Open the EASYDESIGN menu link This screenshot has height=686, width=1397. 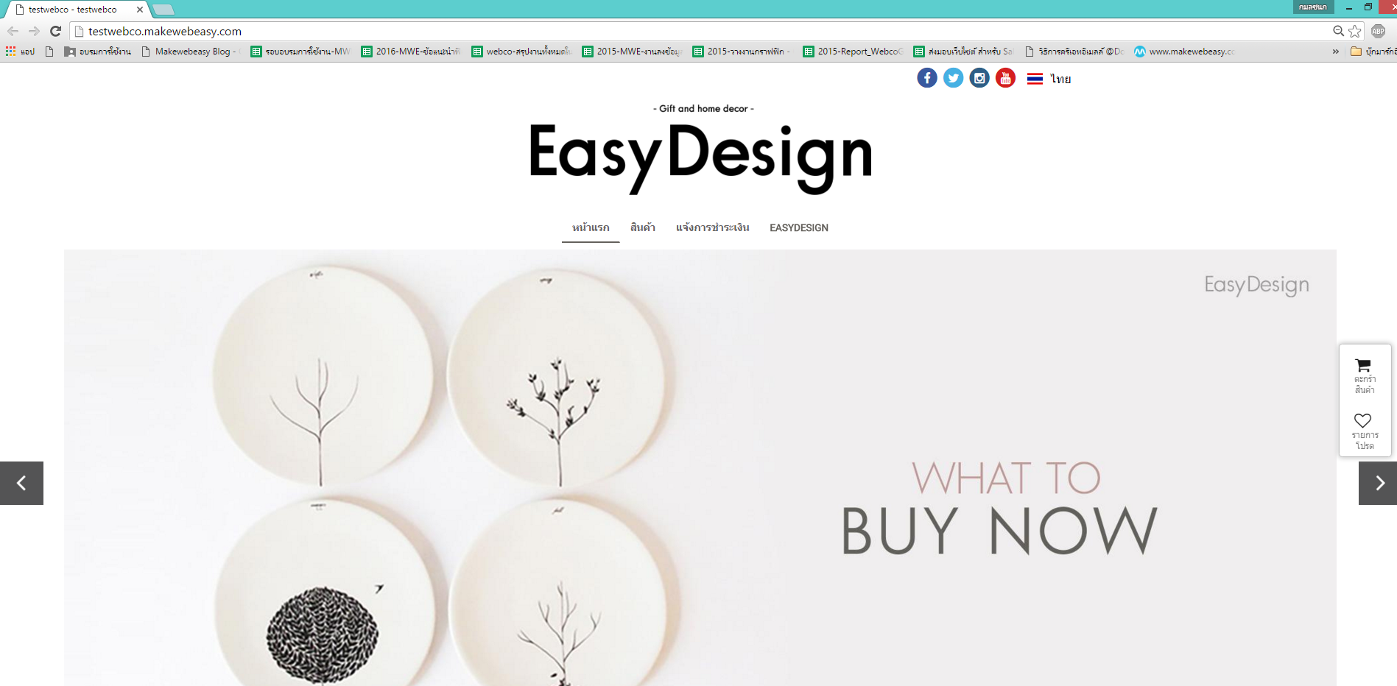[x=799, y=227]
